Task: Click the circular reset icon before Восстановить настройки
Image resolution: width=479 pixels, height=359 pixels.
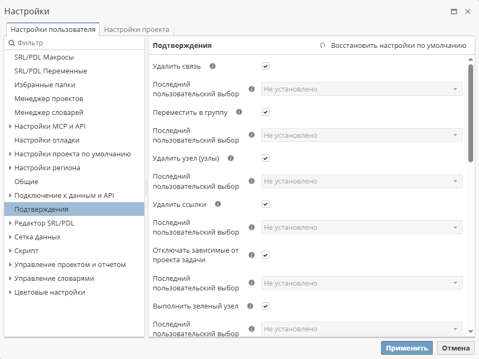Action: (x=322, y=46)
